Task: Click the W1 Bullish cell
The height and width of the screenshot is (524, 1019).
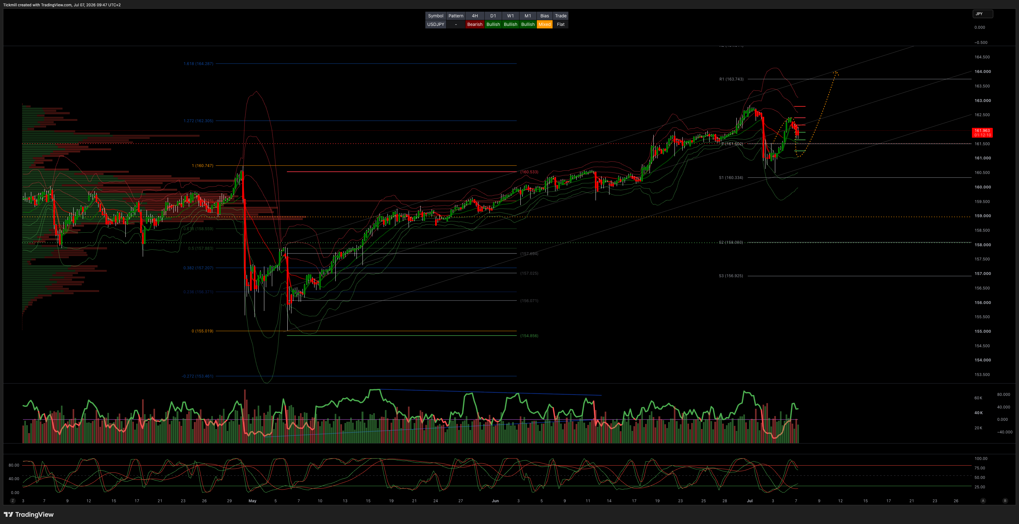Action: (510, 24)
